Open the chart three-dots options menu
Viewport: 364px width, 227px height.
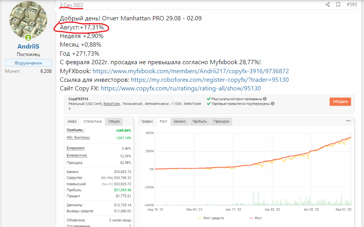pos(348,121)
